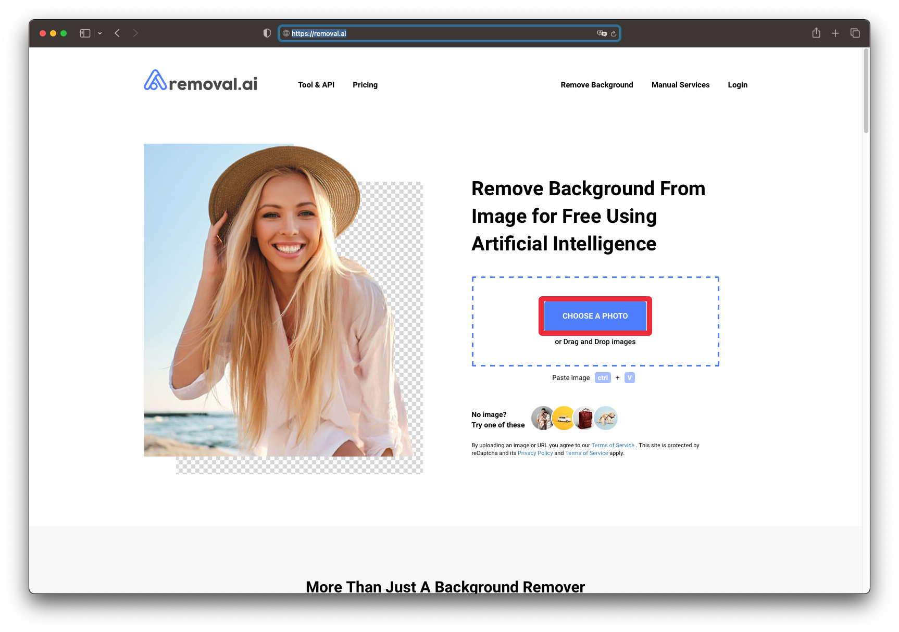The image size is (899, 632).
Task: Minimize the window with yellow button
Action: 53,33
